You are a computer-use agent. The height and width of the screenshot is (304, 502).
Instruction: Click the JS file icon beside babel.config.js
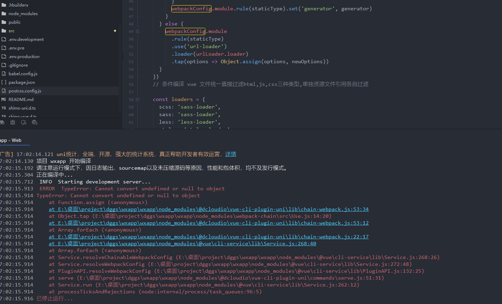click(x=4, y=74)
